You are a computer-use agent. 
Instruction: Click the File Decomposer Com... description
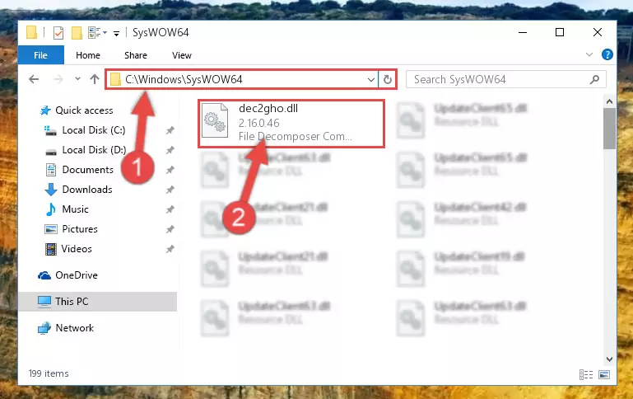coord(296,137)
